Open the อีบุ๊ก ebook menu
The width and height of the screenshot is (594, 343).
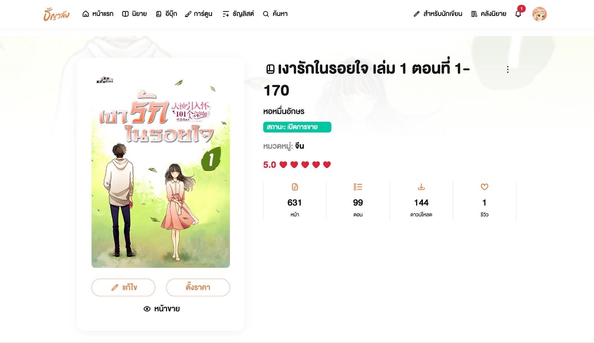[166, 14]
